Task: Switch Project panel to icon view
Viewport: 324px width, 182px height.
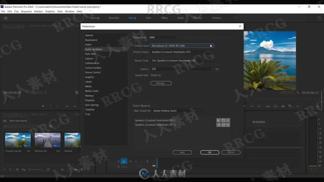Action: [x=17, y=170]
